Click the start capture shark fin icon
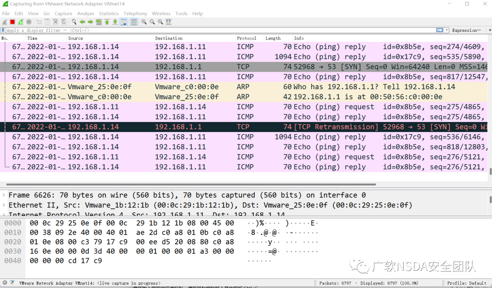Screen dimensions: 492x288 click(x=5, y=22)
